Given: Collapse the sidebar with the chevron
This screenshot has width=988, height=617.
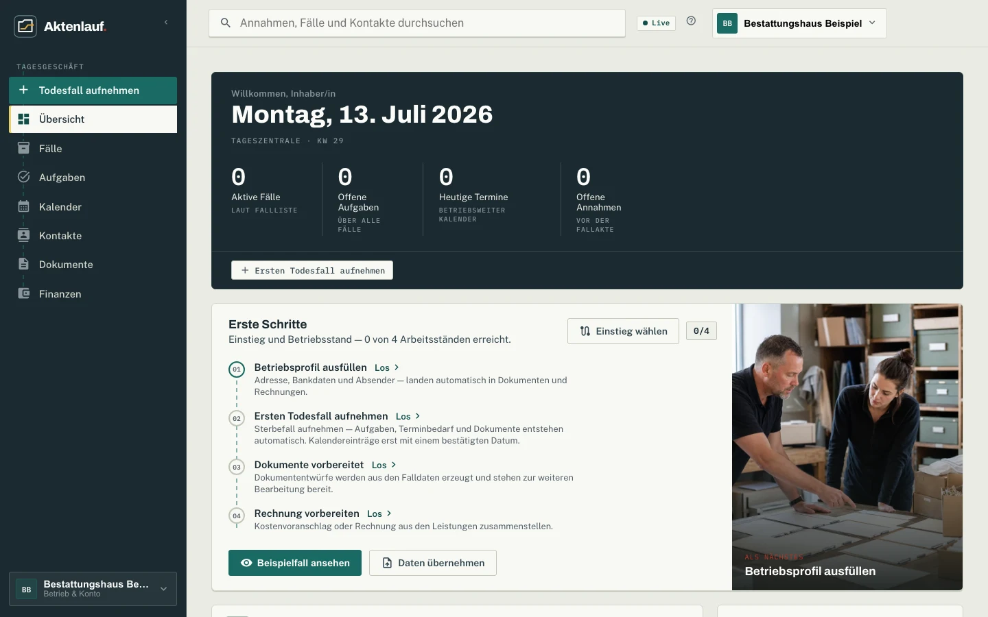Looking at the screenshot, I should [x=166, y=23].
